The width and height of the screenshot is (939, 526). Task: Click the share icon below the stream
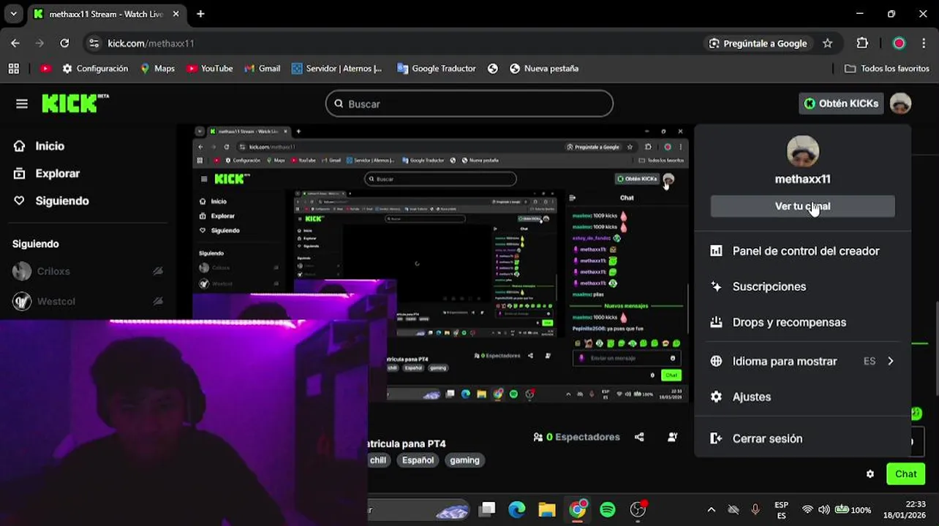click(x=639, y=437)
